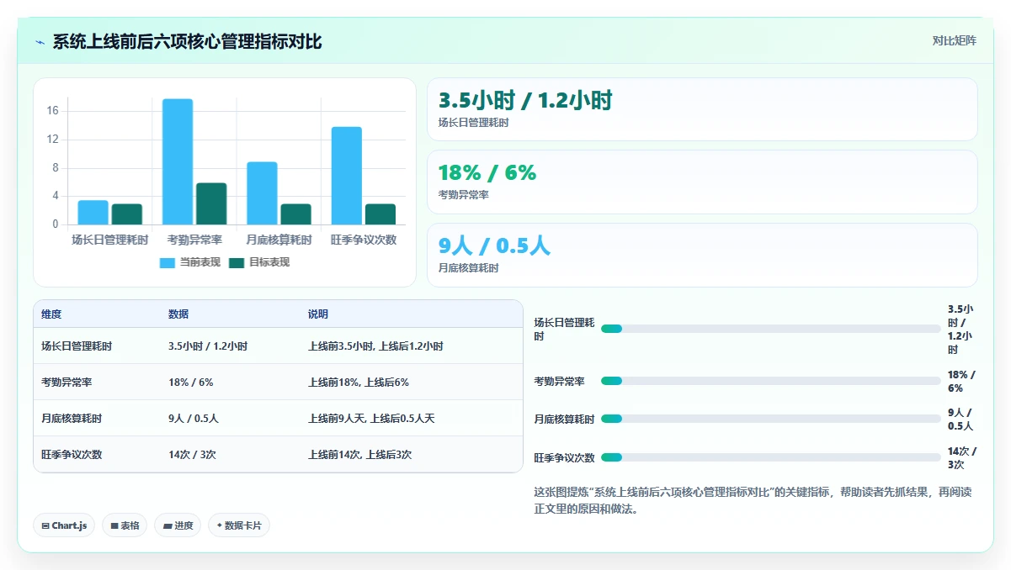Click the chart axis label 旺季争议次数
This screenshot has width=1011, height=570.
coord(364,240)
